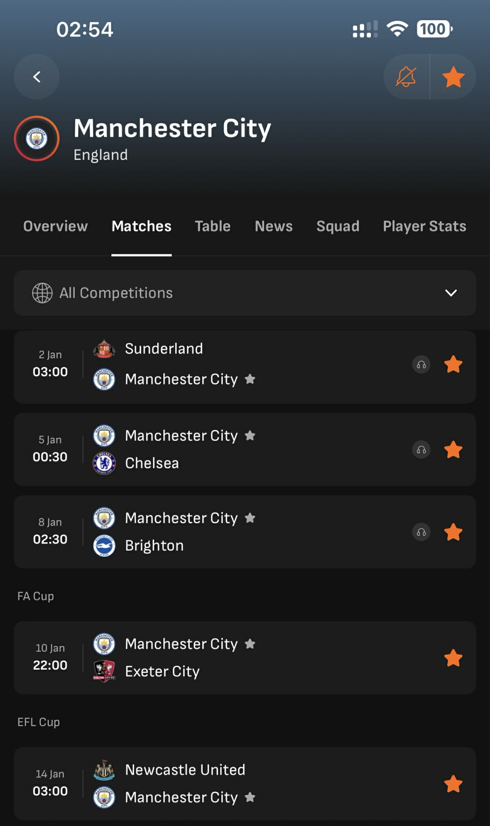Tap the Brighton team logo
Viewport: 490px width, 826px height.
104,545
